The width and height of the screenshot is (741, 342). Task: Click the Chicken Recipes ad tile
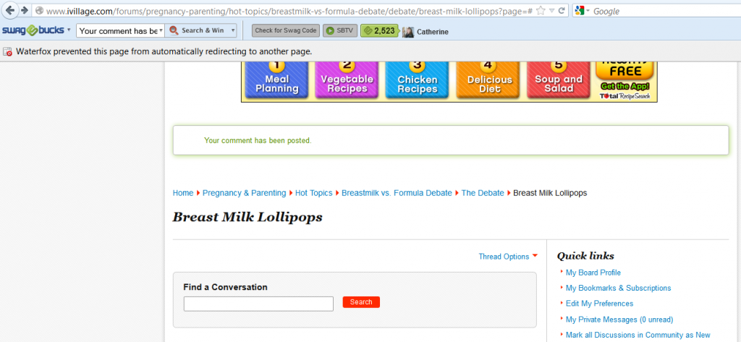[x=418, y=80]
